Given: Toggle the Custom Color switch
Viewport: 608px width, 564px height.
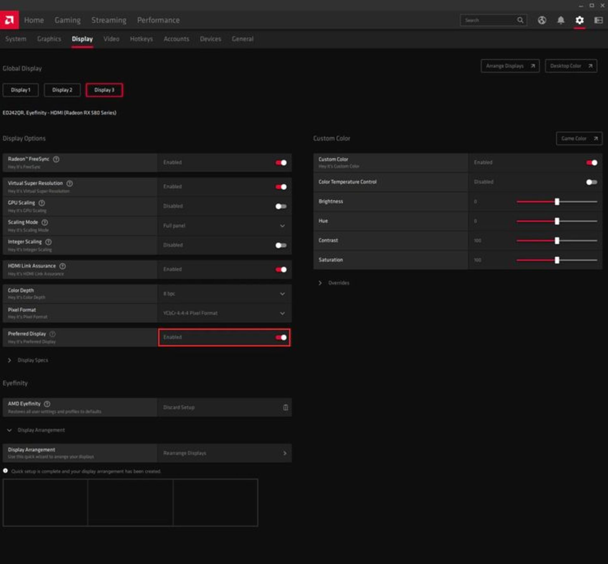Looking at the screenshot, I should coord(592,163).
